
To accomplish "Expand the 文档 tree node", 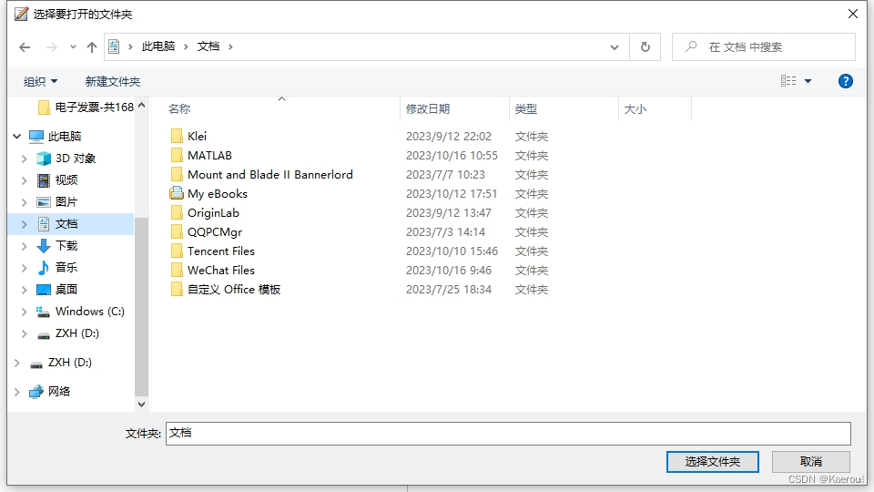I will [24, 224].
